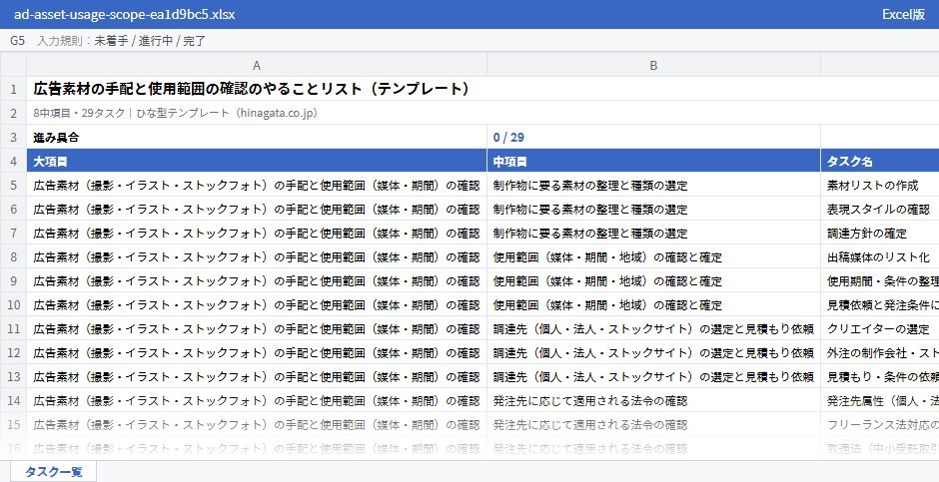939x482 pixels.
Task: Select row 4 header number
Action: 13,161
